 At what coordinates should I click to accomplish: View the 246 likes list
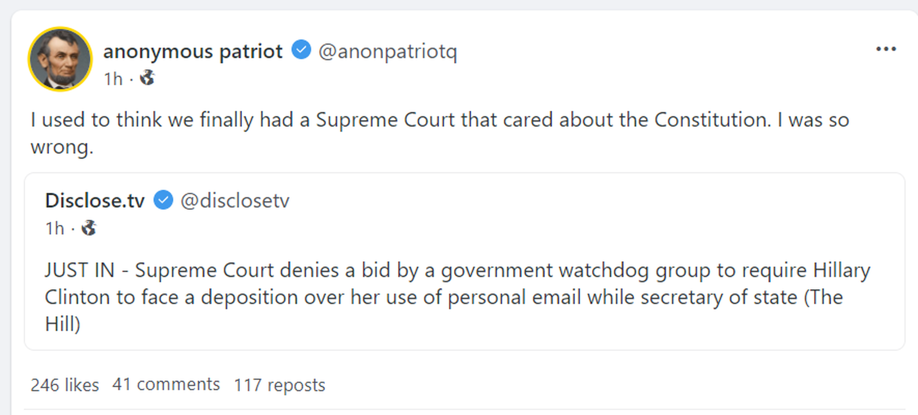(x=65, y=385)
